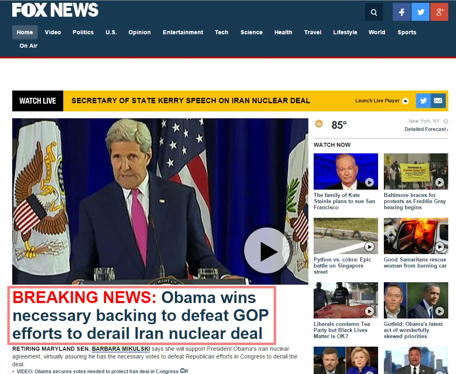Open the Sports section
The height and width of the screenshot is (374, 456).
407,32
